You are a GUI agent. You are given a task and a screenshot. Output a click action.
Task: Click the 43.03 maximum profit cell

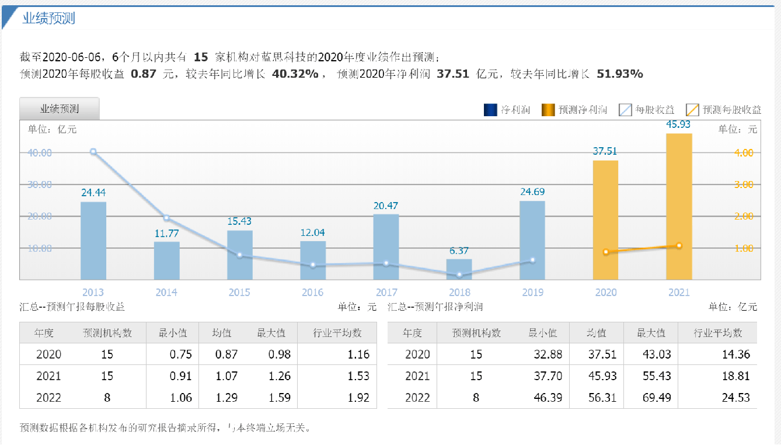point(658,354)
